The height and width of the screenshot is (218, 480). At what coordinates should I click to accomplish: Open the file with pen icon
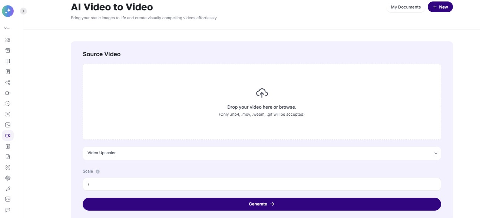pos(8,157)
